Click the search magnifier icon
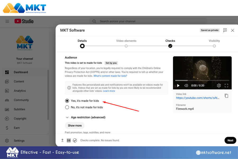238x159 pixels. click(94, 21)
